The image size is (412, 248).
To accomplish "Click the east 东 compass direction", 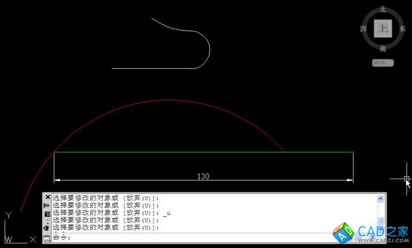I will click(x=402, y=29).
